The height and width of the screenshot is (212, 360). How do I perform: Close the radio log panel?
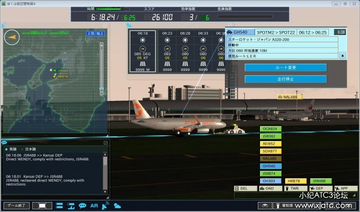coord(106,143)
